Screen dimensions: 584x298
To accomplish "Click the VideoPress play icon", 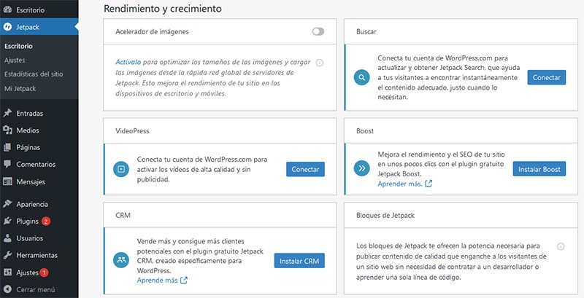I will tap(120, 169).
